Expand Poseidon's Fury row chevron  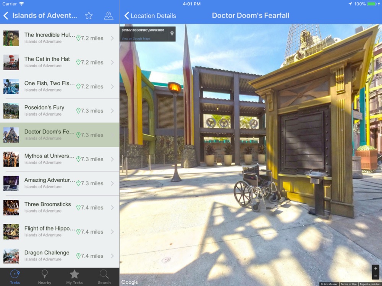(x=112, y=111)
